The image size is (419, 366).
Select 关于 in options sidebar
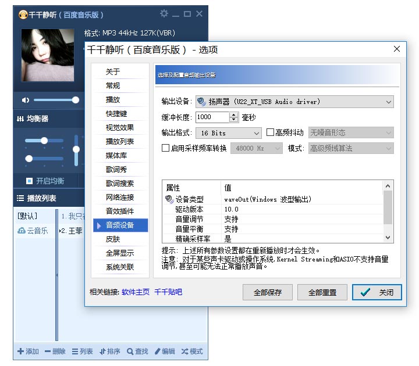click(x=120, y=72)
